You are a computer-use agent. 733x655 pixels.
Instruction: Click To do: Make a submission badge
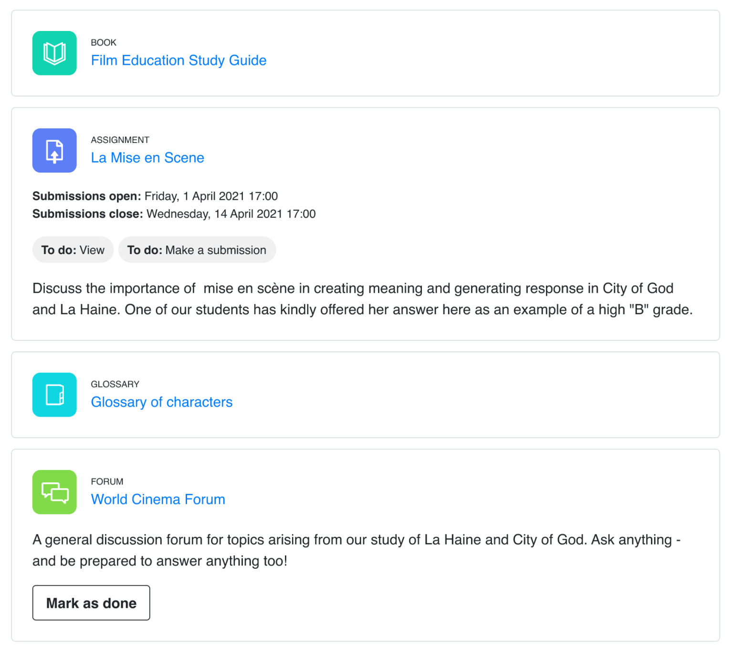pos(197,250)
